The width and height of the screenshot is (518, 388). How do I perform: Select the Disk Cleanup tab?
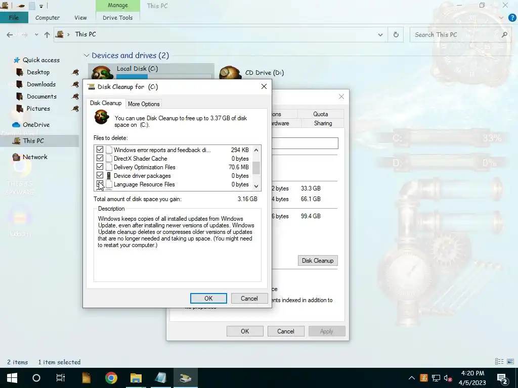coord(106,103)
